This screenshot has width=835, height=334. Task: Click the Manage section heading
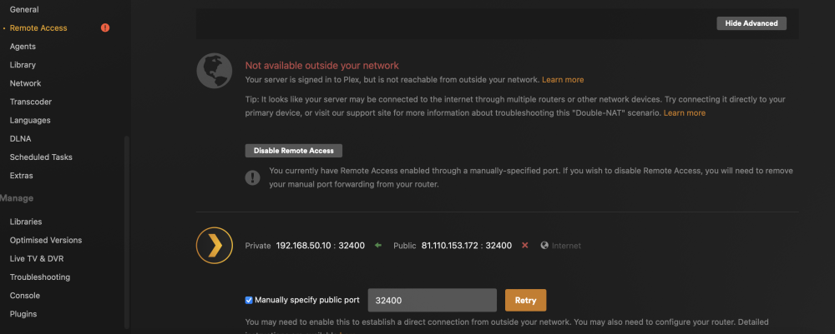[x=17, y=198]
